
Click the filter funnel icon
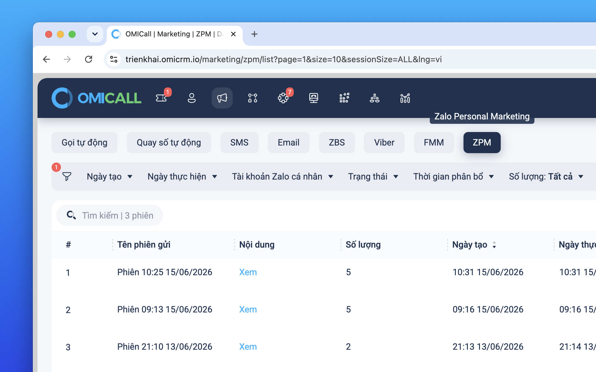point(67,176)
